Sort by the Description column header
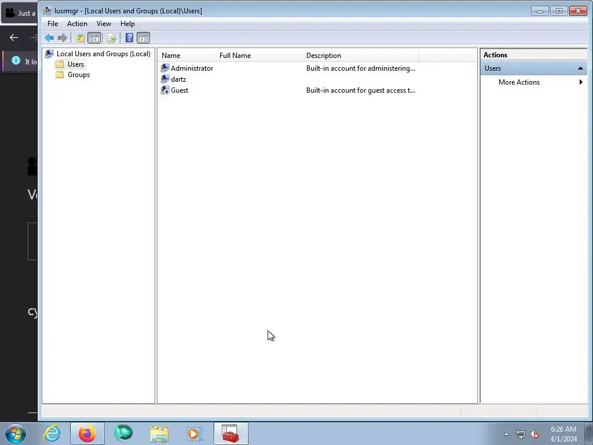The width and height of the screenshot is (593, 445). (x=361, y=56)
